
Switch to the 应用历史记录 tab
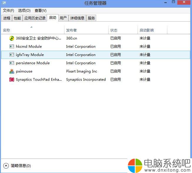point(35,18)
